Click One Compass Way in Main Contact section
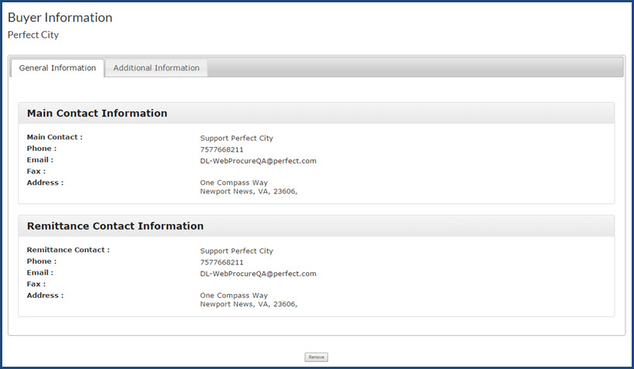 click(x=234, y=183)
